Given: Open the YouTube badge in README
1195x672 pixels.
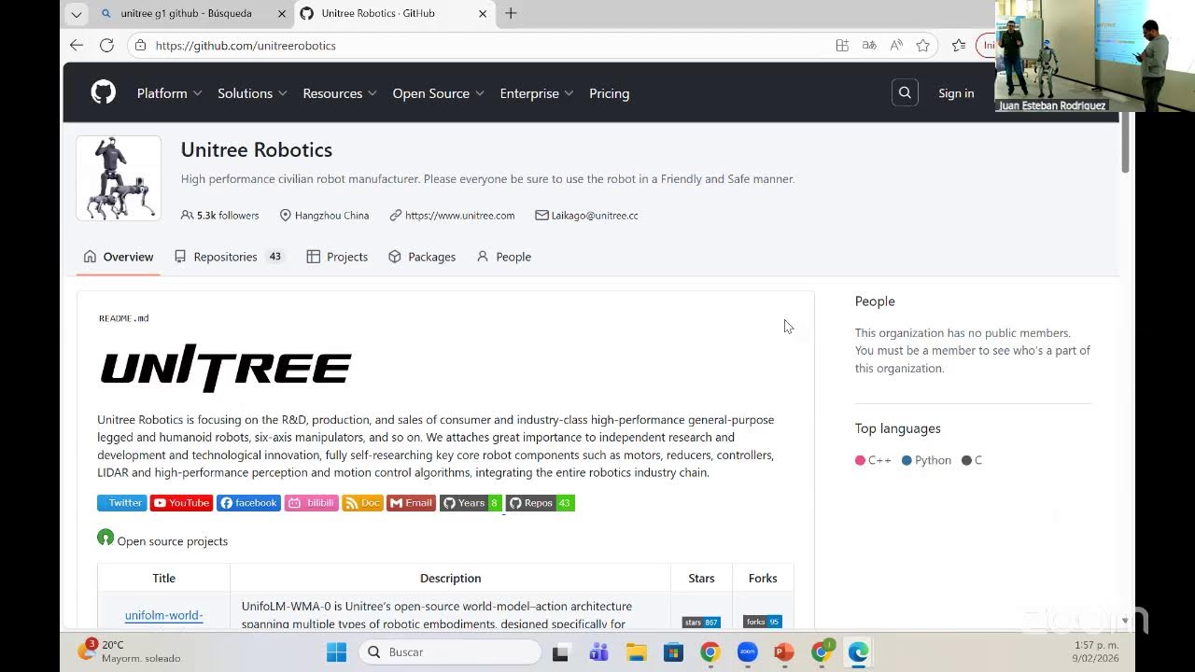Looking at the screenshot, I should (x=181, y=503).
